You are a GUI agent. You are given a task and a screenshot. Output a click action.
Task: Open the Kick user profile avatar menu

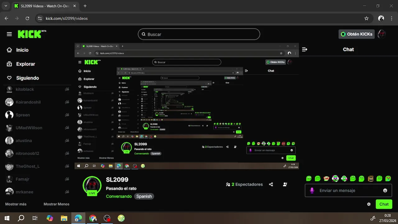pos(382,34)
